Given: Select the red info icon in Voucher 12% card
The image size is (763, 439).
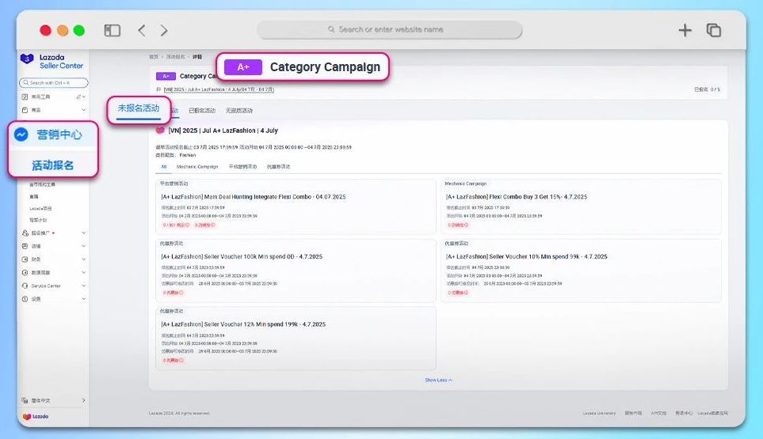Looking at the screenshot, I should pyautogui.click(x=181, y=361).
